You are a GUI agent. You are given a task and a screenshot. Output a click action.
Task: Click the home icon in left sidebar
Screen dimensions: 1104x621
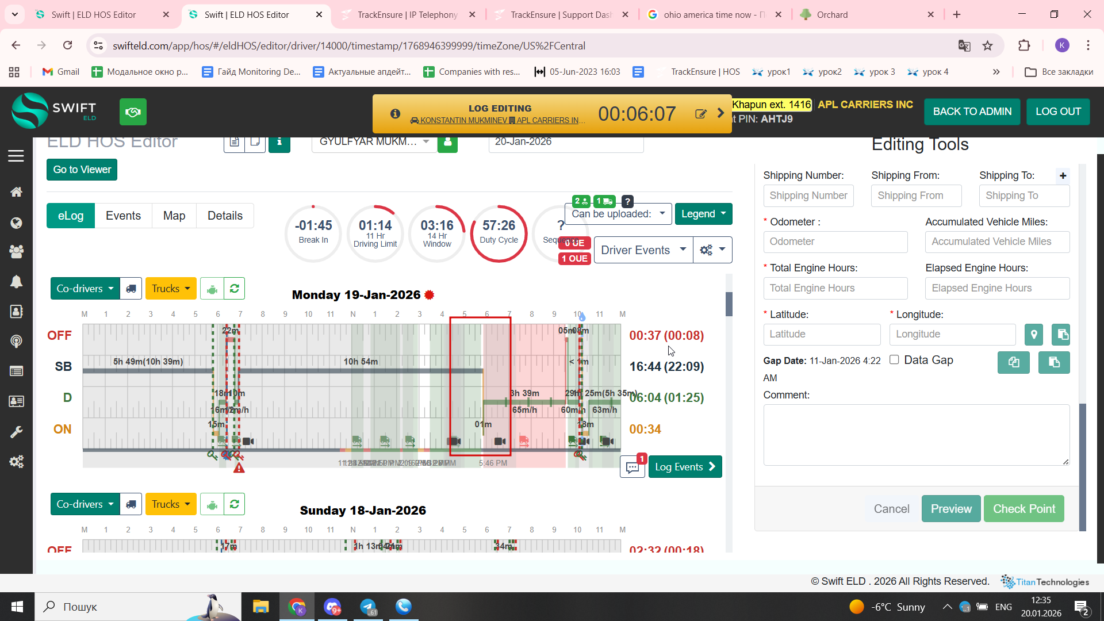(x=16, y=192)
